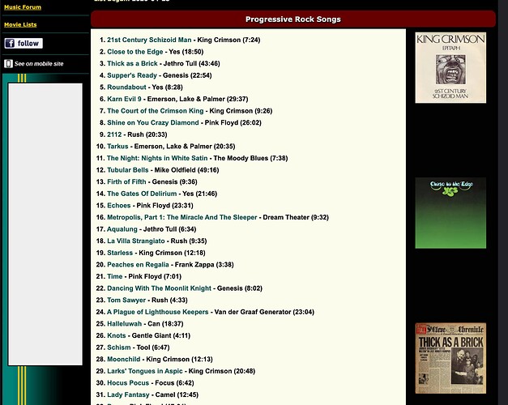The image size is (508, 405).
Task: Open Peaches en Regalia link
Action: [x=138, y=265]
